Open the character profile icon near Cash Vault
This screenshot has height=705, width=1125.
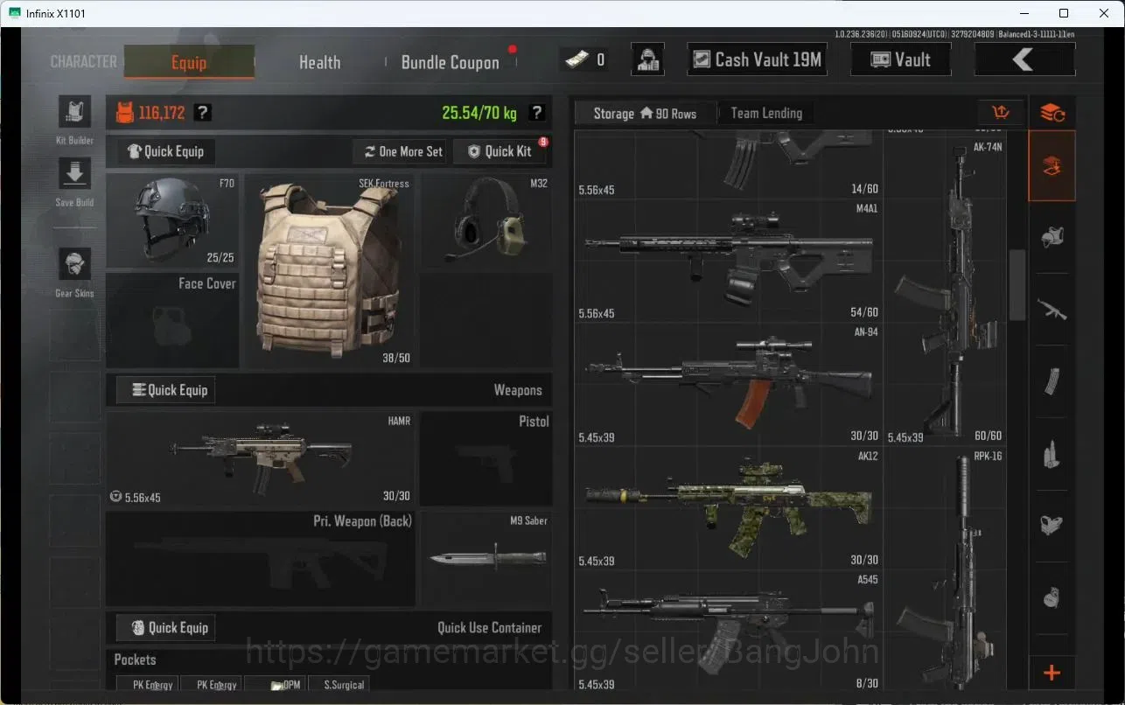pyautogui.click(x=647, y=59)
